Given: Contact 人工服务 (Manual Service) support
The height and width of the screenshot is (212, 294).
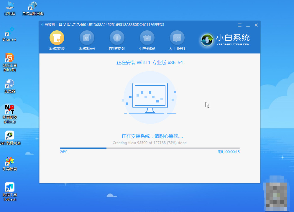Looking at the screenshot, I should [x=177, y=40].
